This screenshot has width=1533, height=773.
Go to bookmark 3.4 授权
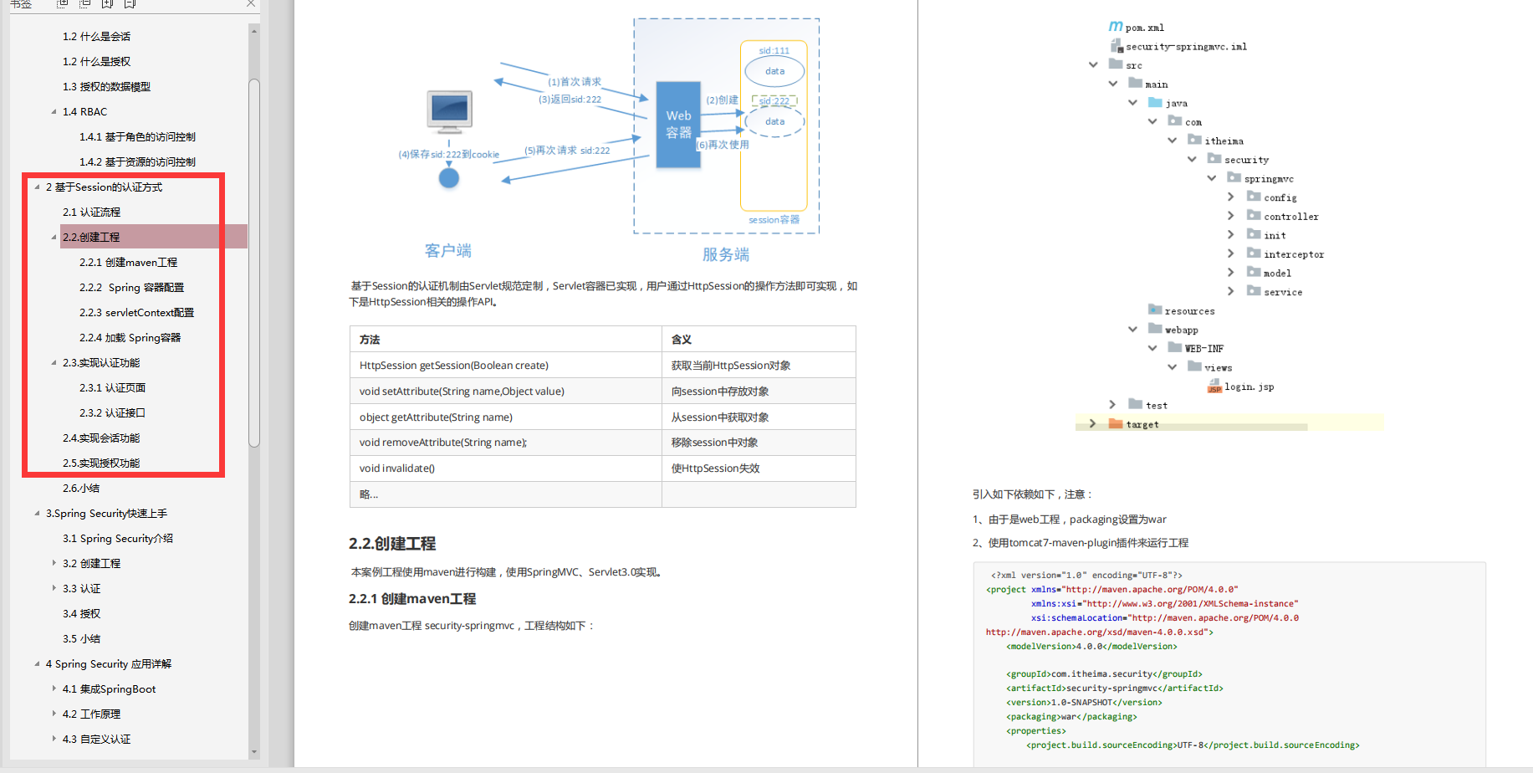click(x=81, y=614)
